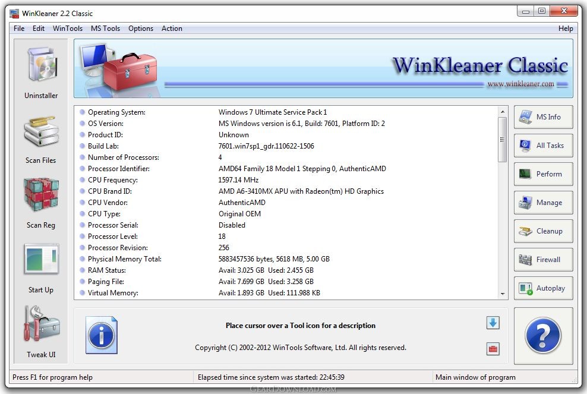Click the www.winkleaner.com link in the banner
The width and height of the screenshot is (587, 394).
pyautogui.click(x=520, y=84)
